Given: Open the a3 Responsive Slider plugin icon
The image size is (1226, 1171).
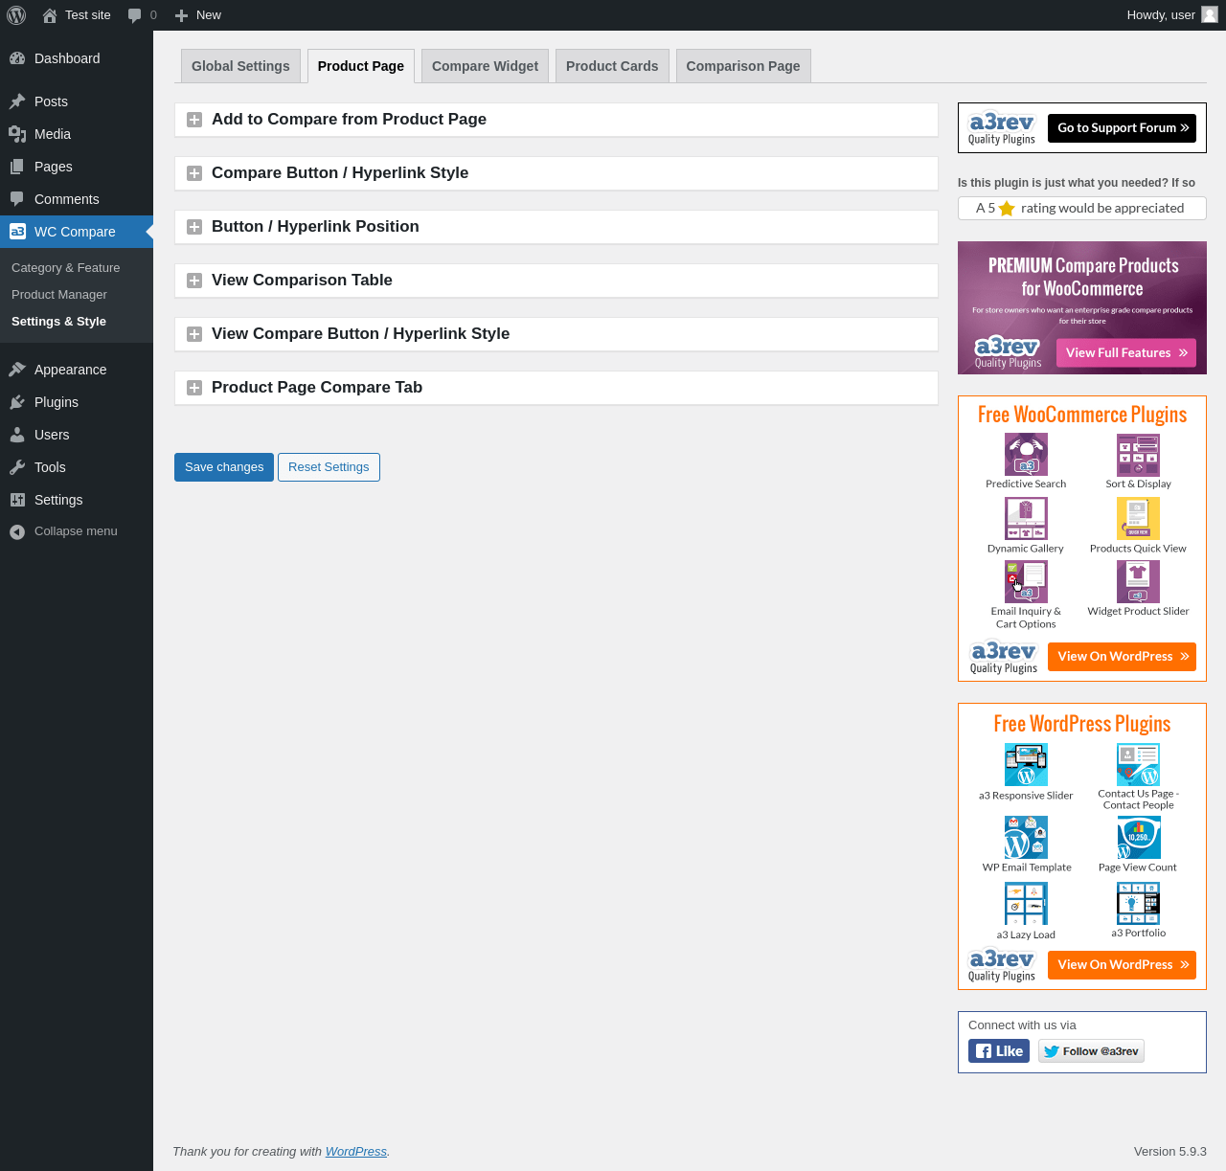Looking at the screenshot, I should (x=1026, y=765).
